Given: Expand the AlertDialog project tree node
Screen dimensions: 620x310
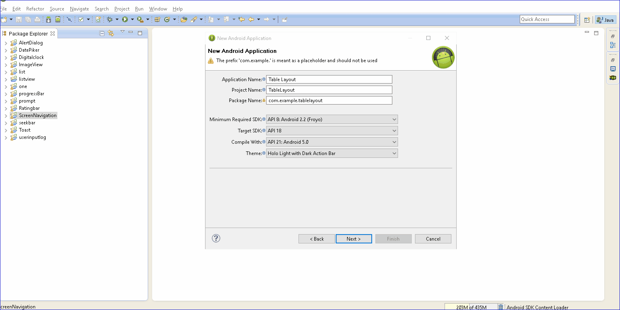Looking at the screenshot, I should point(6,43).
